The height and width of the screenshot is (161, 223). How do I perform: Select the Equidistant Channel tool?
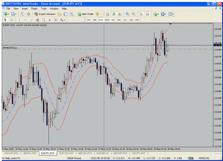tap(37, 20)
